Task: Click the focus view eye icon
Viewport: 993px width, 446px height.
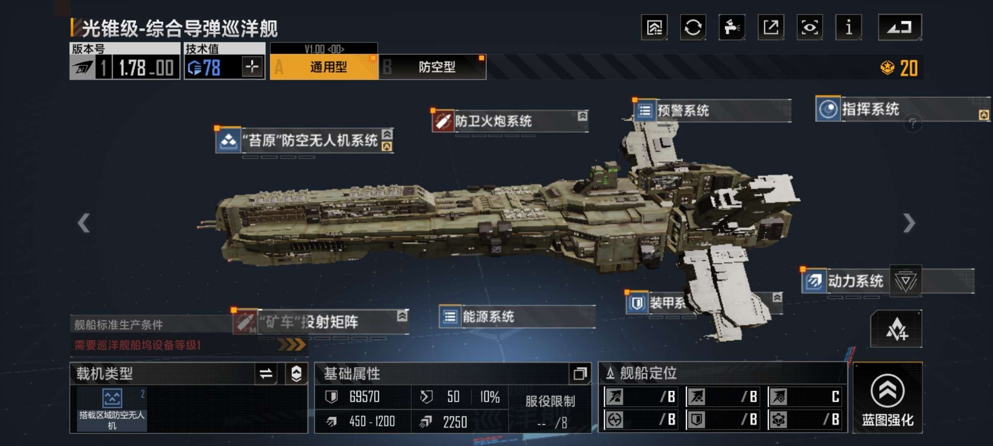Action: coord(810,28)
